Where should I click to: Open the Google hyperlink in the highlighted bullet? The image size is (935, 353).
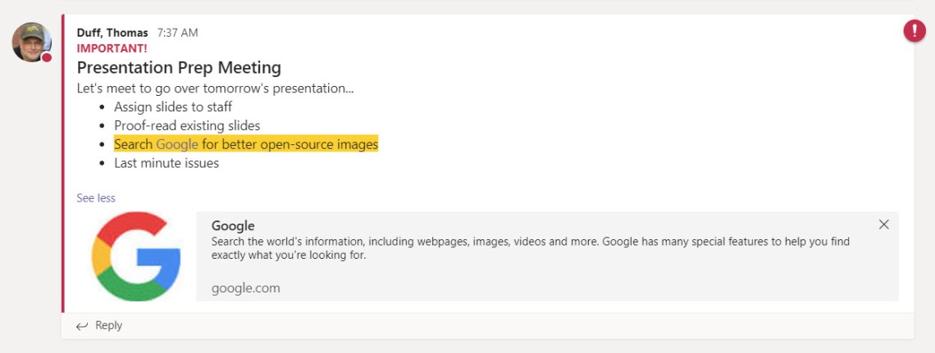(x=177, y=144)
